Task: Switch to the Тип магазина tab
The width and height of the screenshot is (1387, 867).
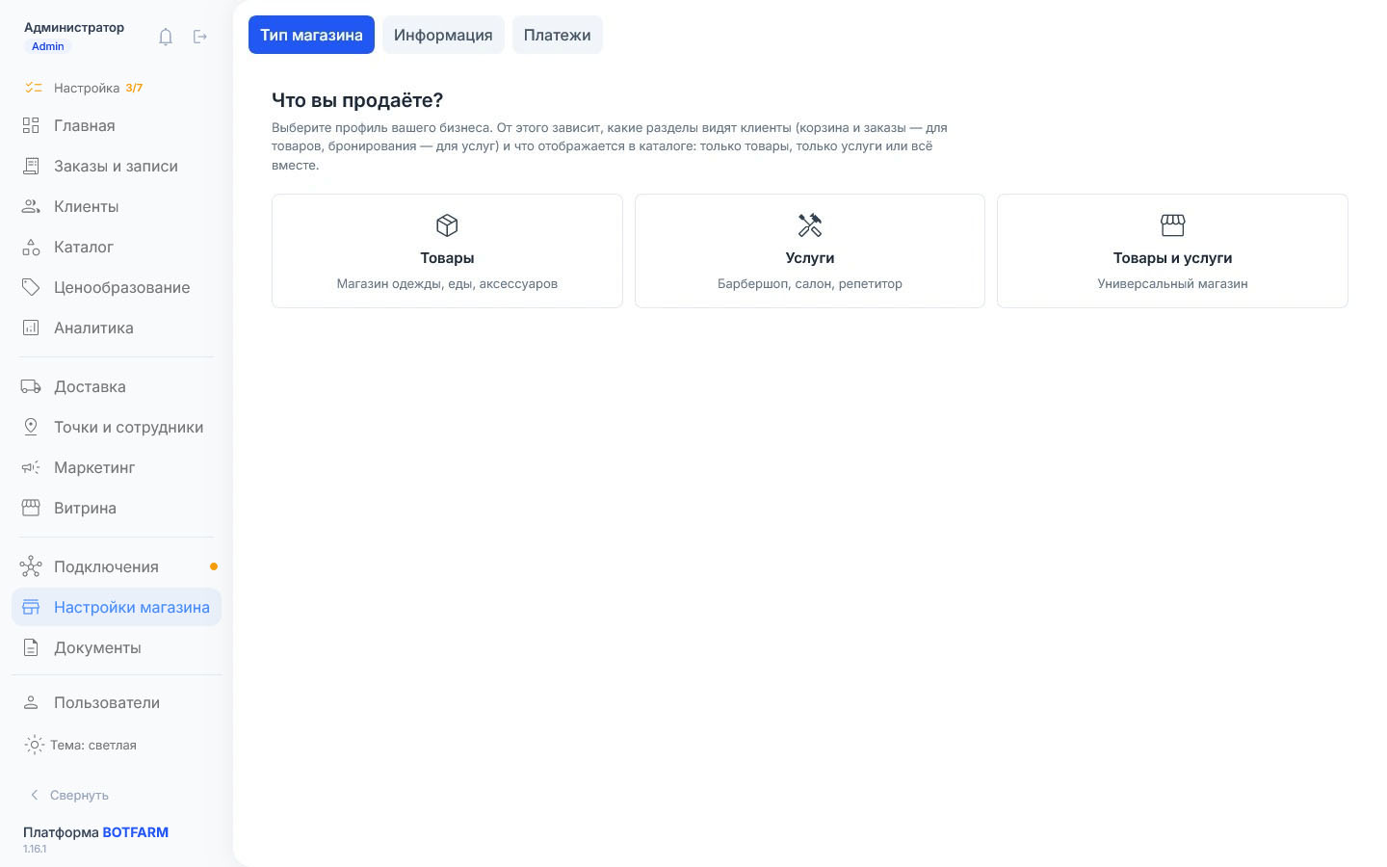Action: coord(311,35)
